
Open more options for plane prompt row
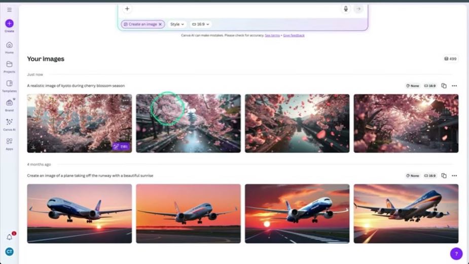point(454,176)
